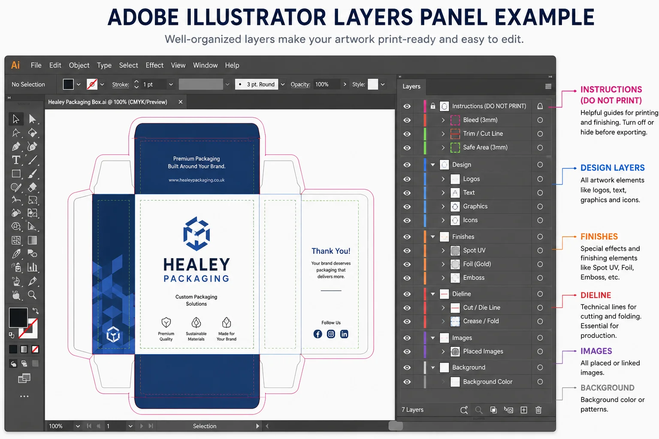Delete selection with Layers trash icon

538,410
